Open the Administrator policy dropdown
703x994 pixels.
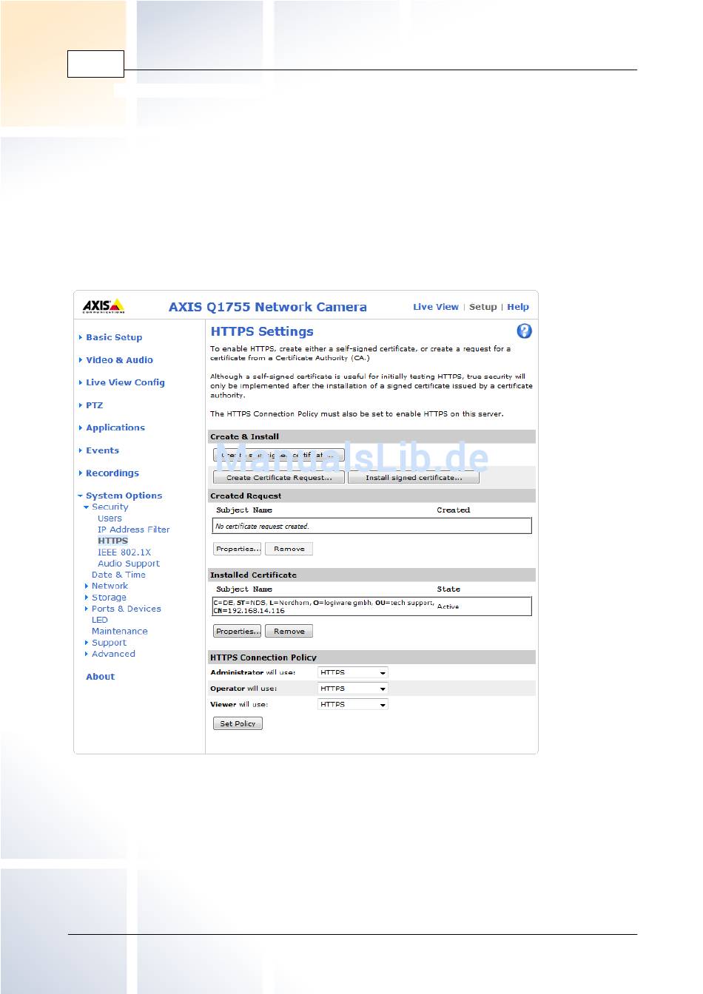[353, 672]
